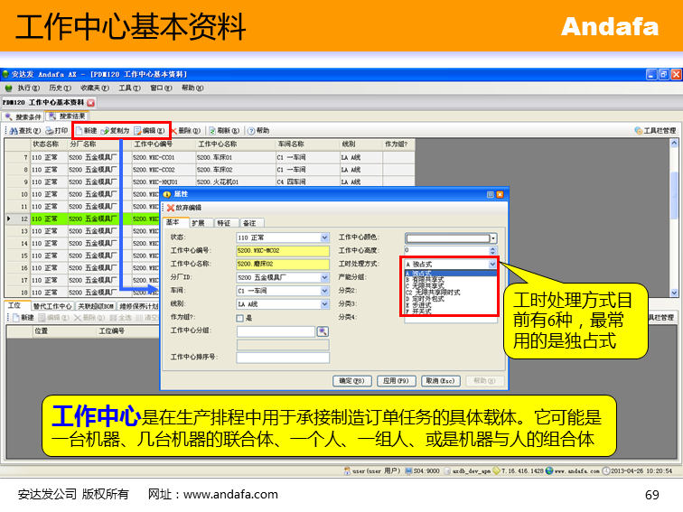Toggle the 作为组 checkbox

tap(239, 318)
